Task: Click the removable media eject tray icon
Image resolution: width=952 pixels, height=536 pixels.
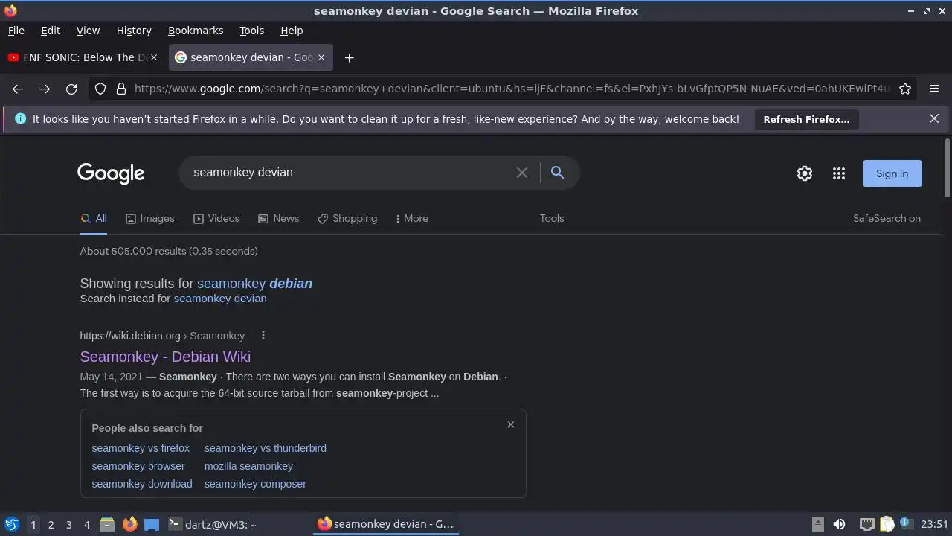Action: (817, 524)
